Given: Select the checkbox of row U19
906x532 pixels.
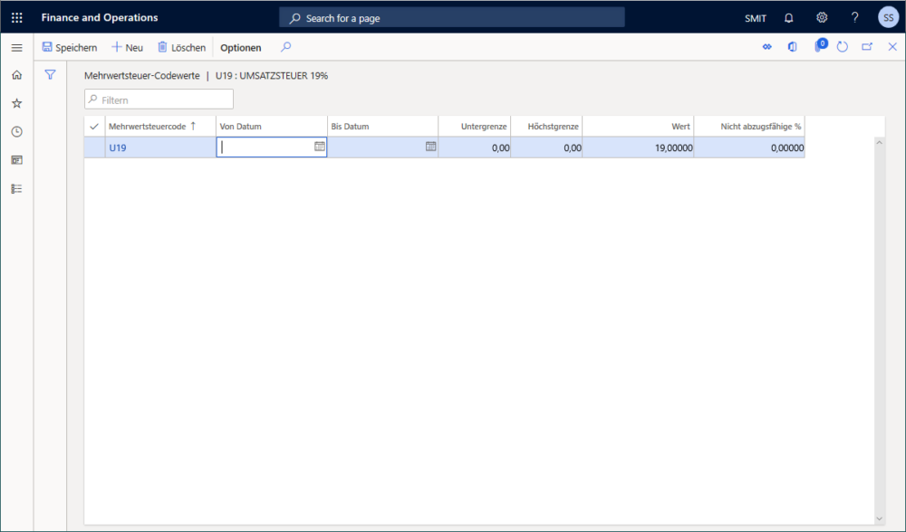Looking at the screenshot, I should coord(94,147).
